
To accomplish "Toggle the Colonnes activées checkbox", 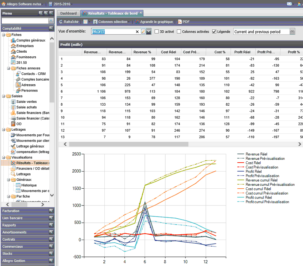I will [179, 32].
